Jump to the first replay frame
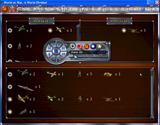The image size is (160, 125). 49,48
